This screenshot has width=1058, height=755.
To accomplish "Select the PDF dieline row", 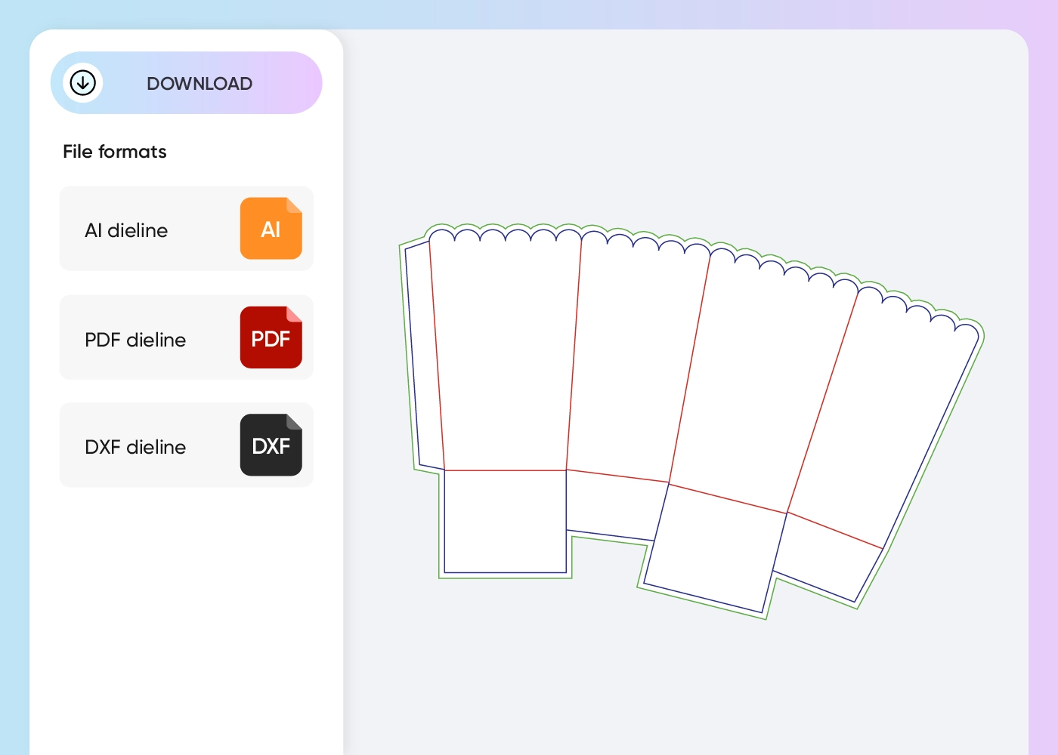I will pyautogui.click(x=186, y=337).
